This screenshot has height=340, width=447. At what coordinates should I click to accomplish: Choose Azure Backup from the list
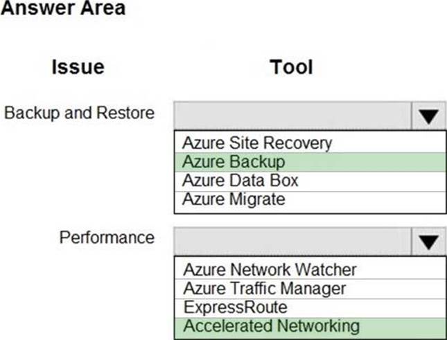pos(234,162)
